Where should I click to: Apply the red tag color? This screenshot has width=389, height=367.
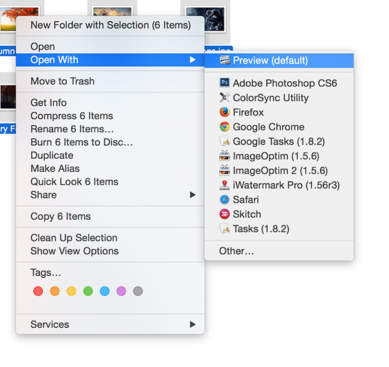point(38,291)
